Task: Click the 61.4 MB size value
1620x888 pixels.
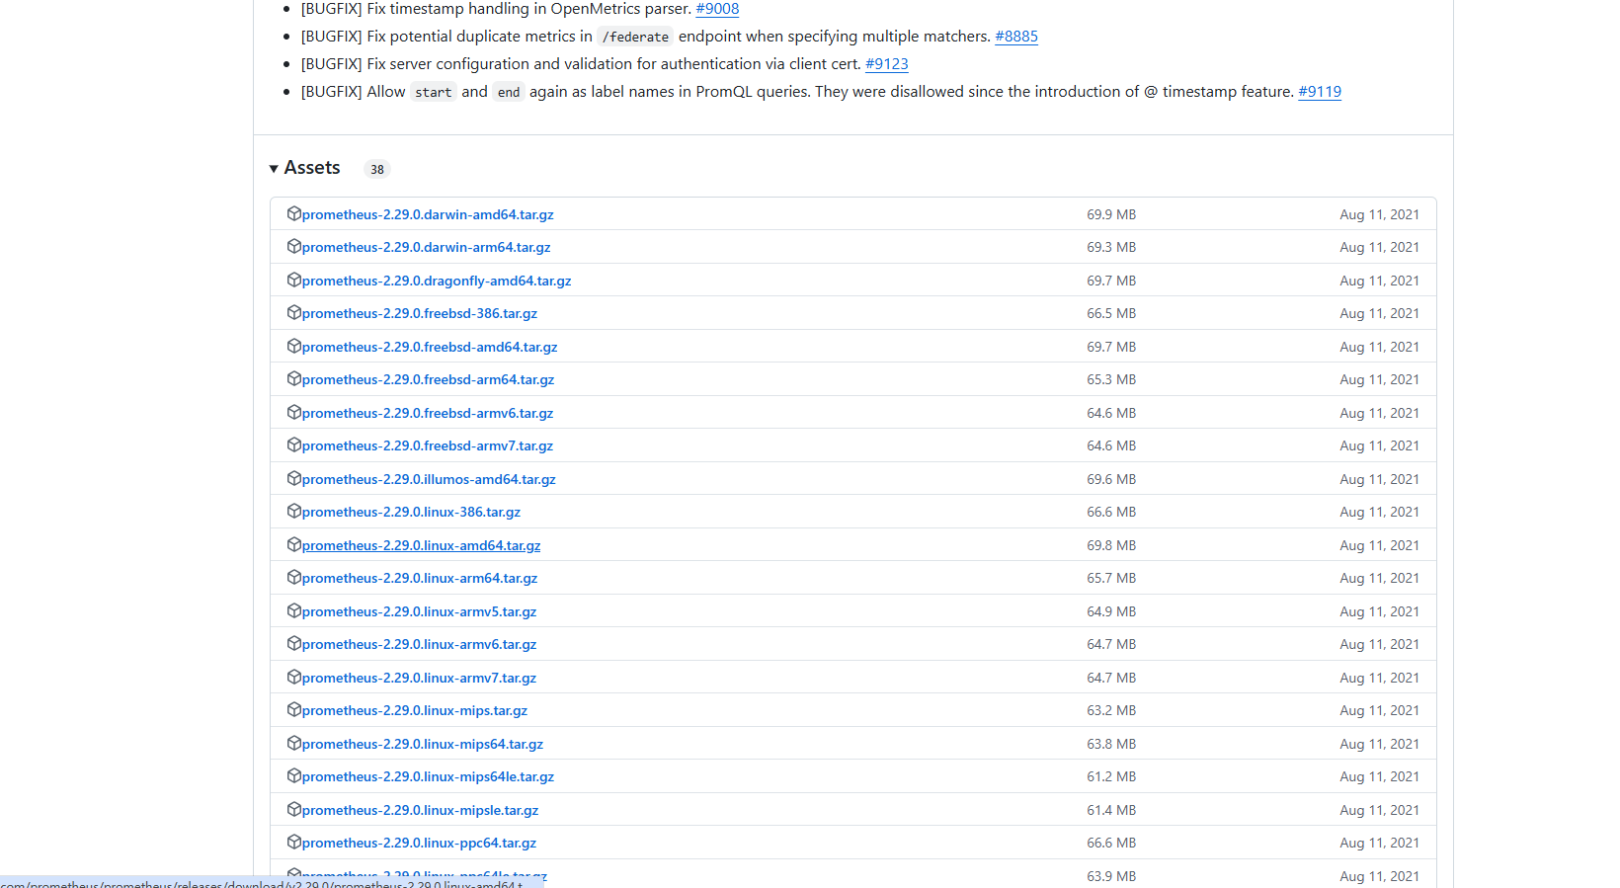Action: click(1111, 810)
